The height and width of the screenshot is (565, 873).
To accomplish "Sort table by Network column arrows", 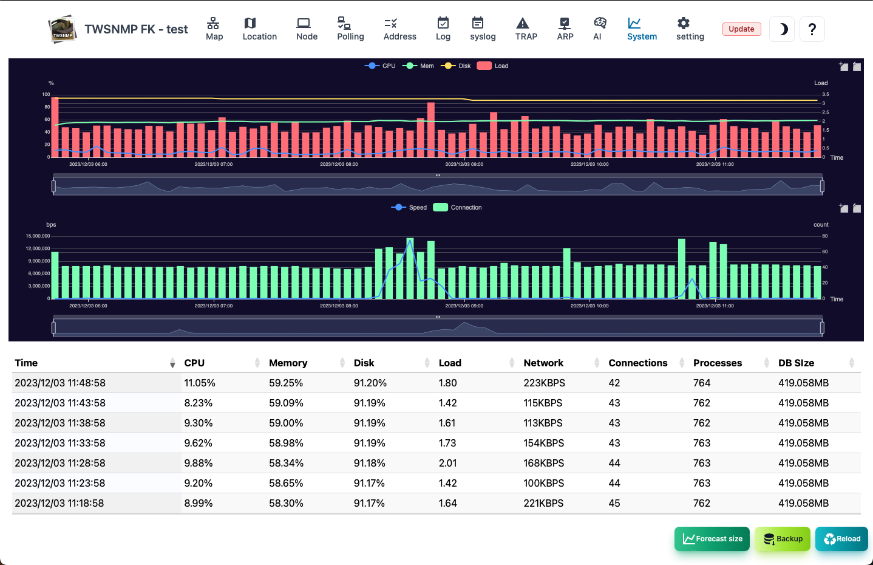I will pyautogui.click(x=597, y=363).
